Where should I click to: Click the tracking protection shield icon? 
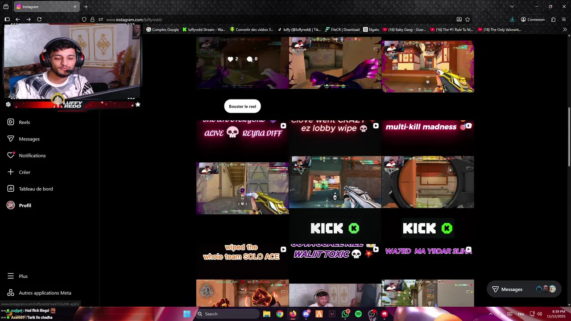click(x=84, y=19)
